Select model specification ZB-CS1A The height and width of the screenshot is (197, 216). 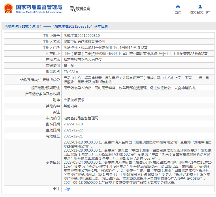pyautogui.click(x=71, y=72)
